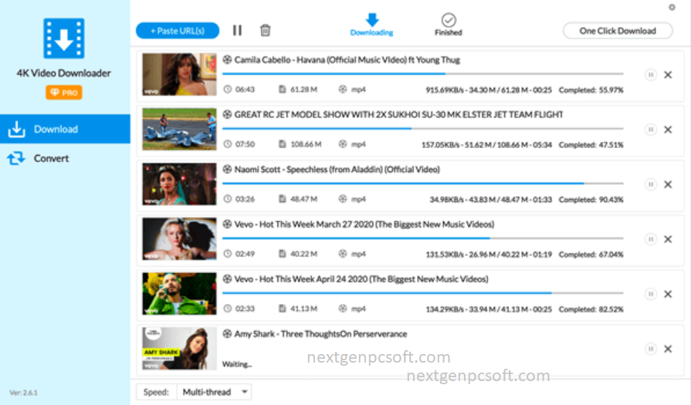The image size is (691, 405).
Task: Click the RC JET MODEL progress bar
Action: click(423, 129)
